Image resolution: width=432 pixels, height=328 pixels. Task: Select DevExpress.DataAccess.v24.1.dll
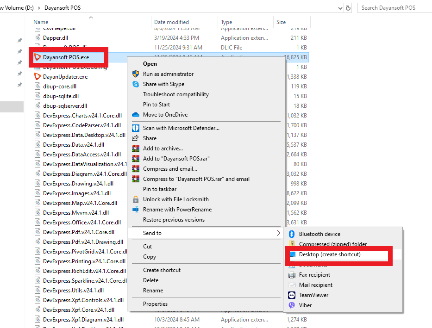(x=82, y=155)
